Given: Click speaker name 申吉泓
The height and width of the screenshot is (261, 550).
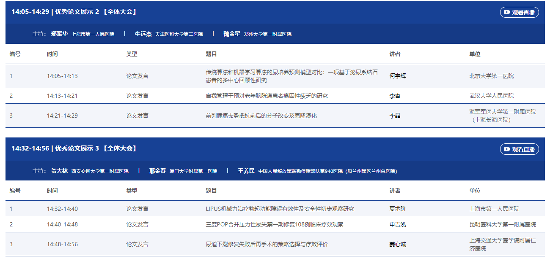Looking at the screenshot, I should [x=398, y=224].
